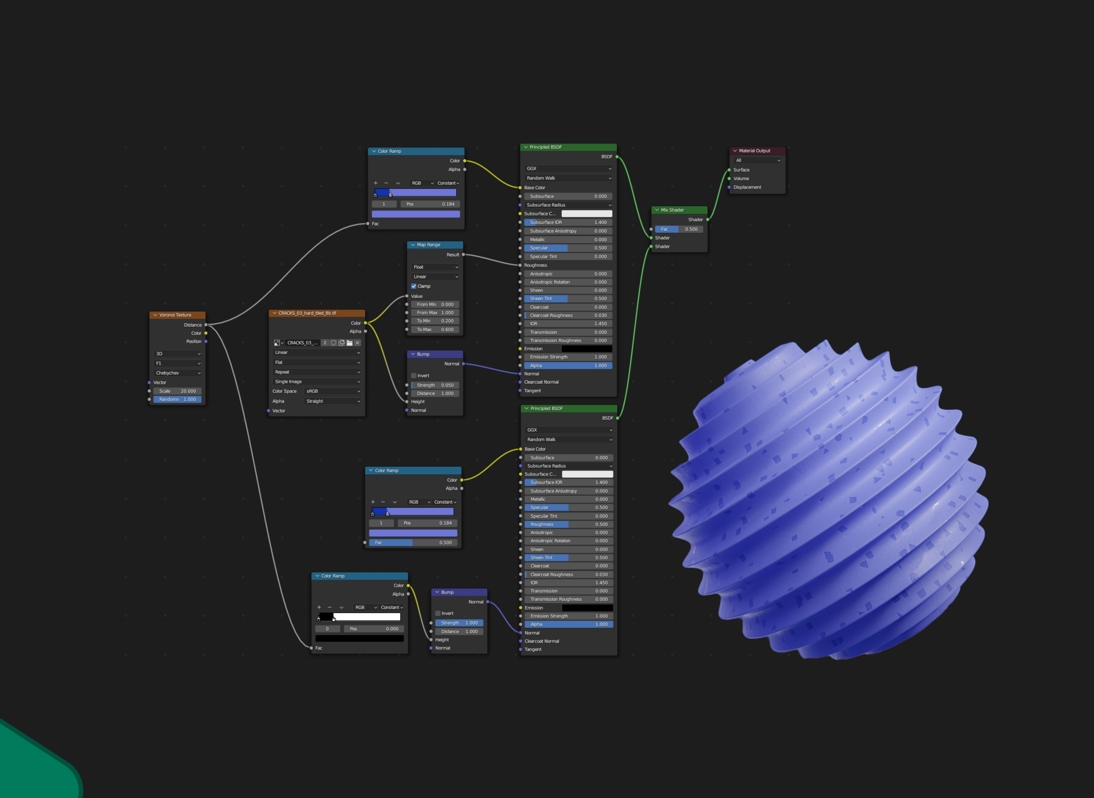Open the Chebychev distance metric dropdown
This screenshot has height=798, width=1094.
[x=177, y=373]
